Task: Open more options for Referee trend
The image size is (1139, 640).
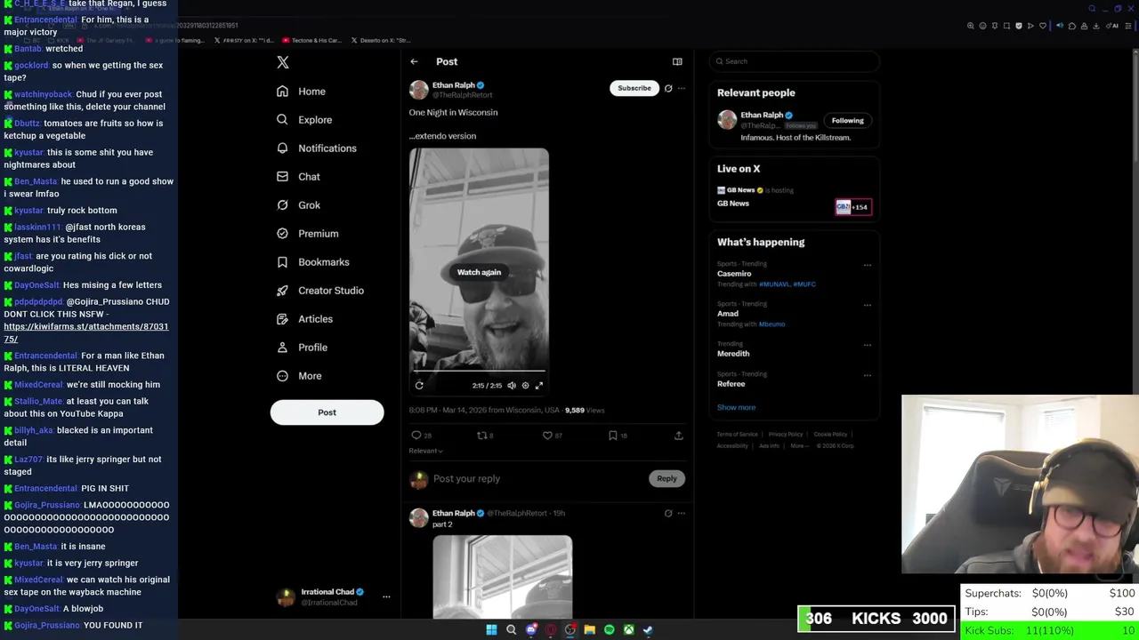Action: pos(868,375)
